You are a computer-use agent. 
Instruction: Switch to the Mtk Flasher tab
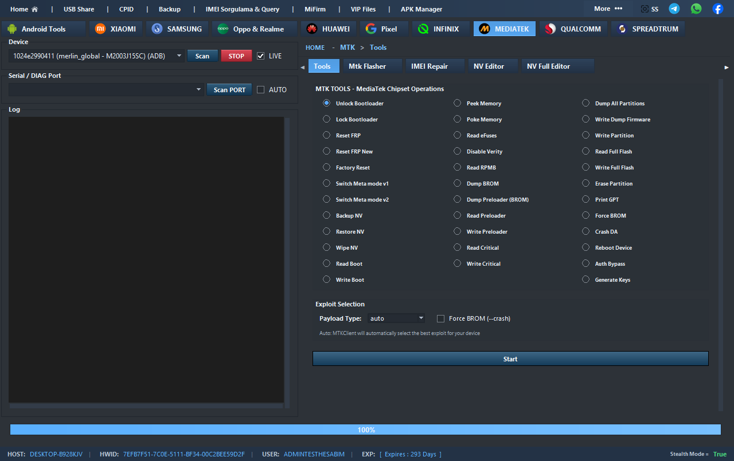[367, 66]
